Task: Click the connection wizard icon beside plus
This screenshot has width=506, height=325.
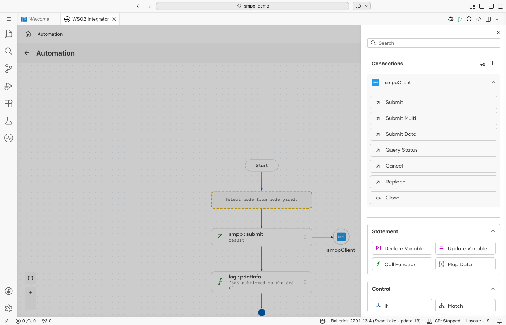Action: pos(483,63)
